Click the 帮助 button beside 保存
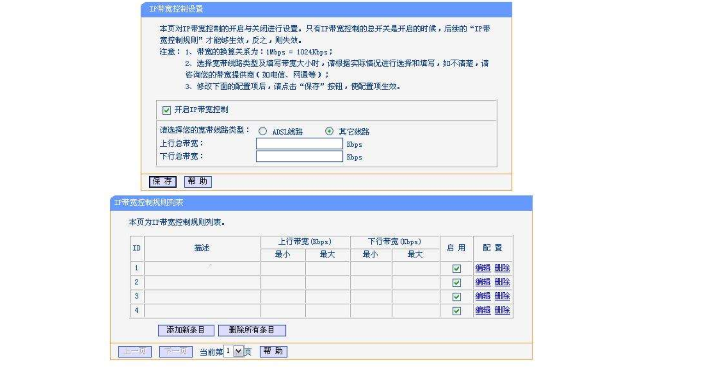Image resolution: width=724 pixels, height=375 pixels. pyautogui.click(x=198, y=181)
